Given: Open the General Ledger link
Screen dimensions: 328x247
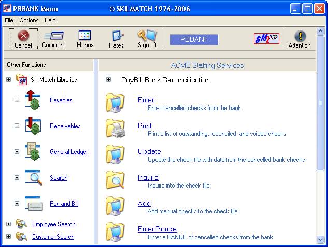Looking at the screenshot, I should [x=69, y=152].
